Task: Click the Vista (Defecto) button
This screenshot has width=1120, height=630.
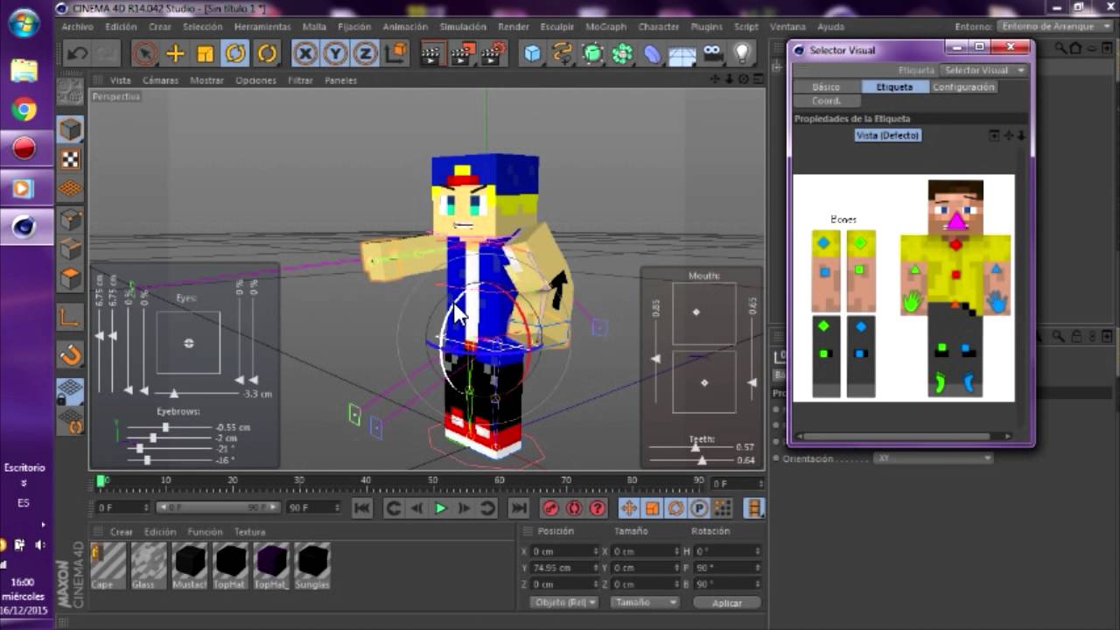Action: tap(888, 136)
